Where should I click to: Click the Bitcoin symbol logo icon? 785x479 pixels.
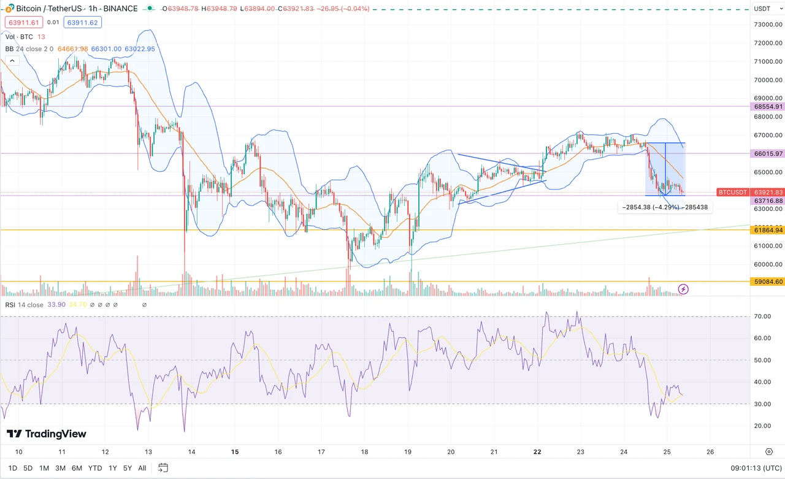[x=9, y=9]
